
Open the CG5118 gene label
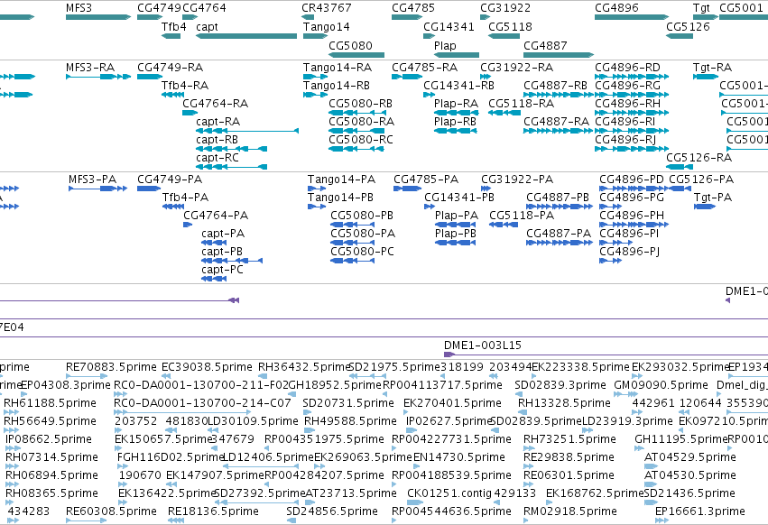pos(510,27)
